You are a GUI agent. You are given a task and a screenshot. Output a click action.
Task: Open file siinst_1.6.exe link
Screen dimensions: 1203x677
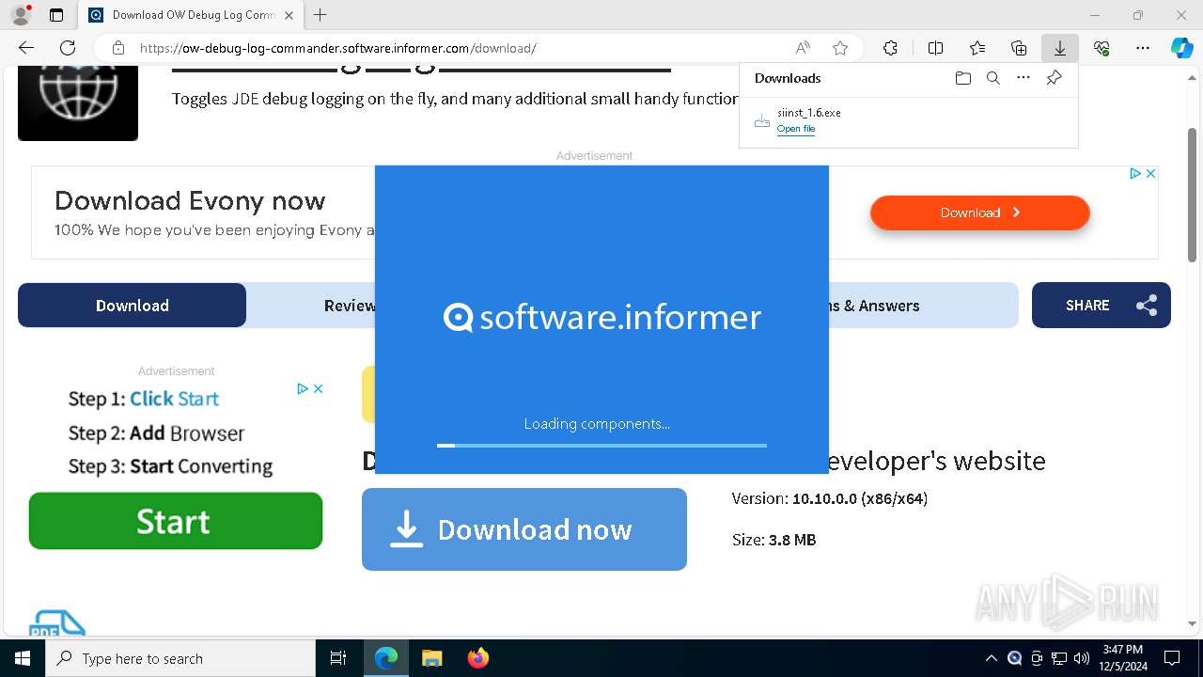(796, 129)
